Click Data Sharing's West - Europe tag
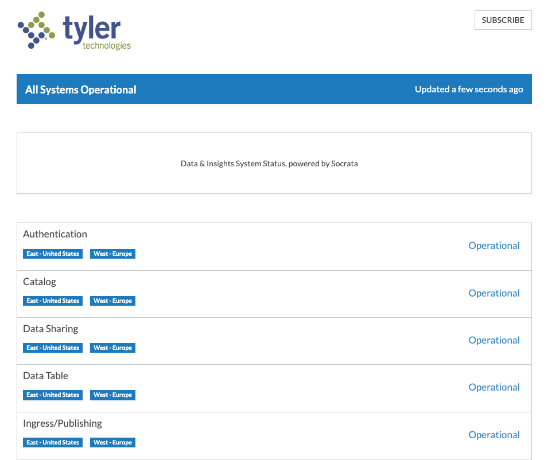 click(x=112, y=348)
